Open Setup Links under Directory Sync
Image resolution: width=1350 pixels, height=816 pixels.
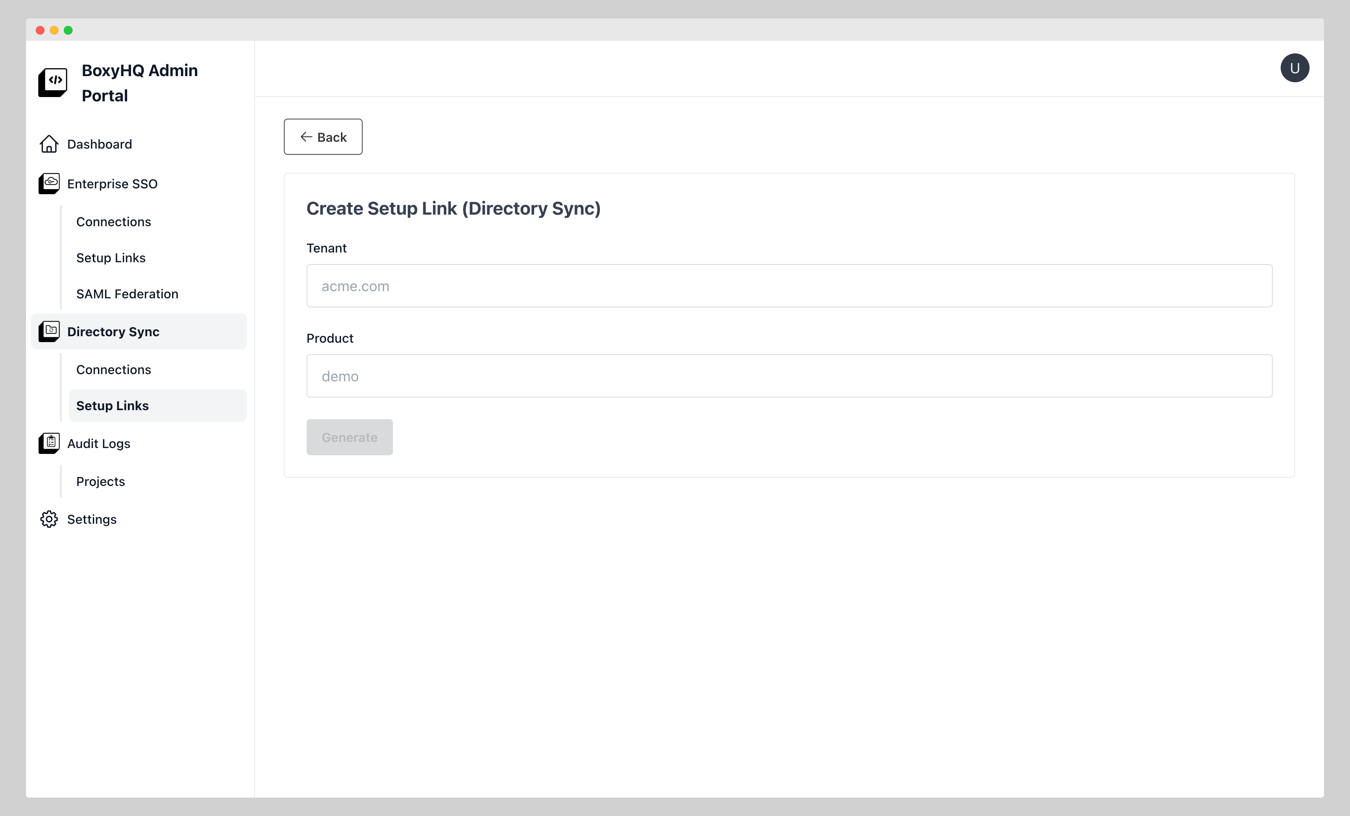pos(112,405)
